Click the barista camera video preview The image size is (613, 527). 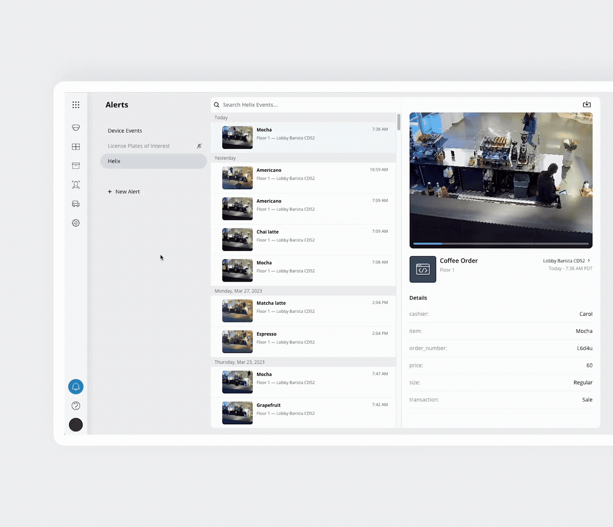501,180
